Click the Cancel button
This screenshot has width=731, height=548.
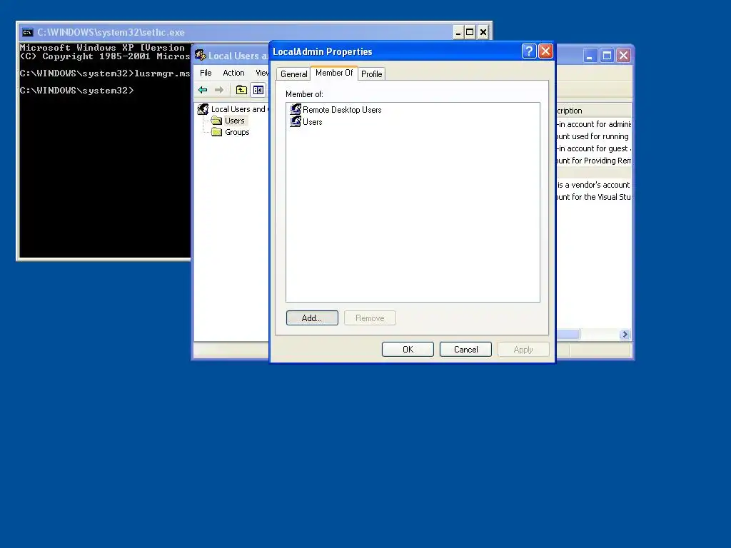(465, 350)
